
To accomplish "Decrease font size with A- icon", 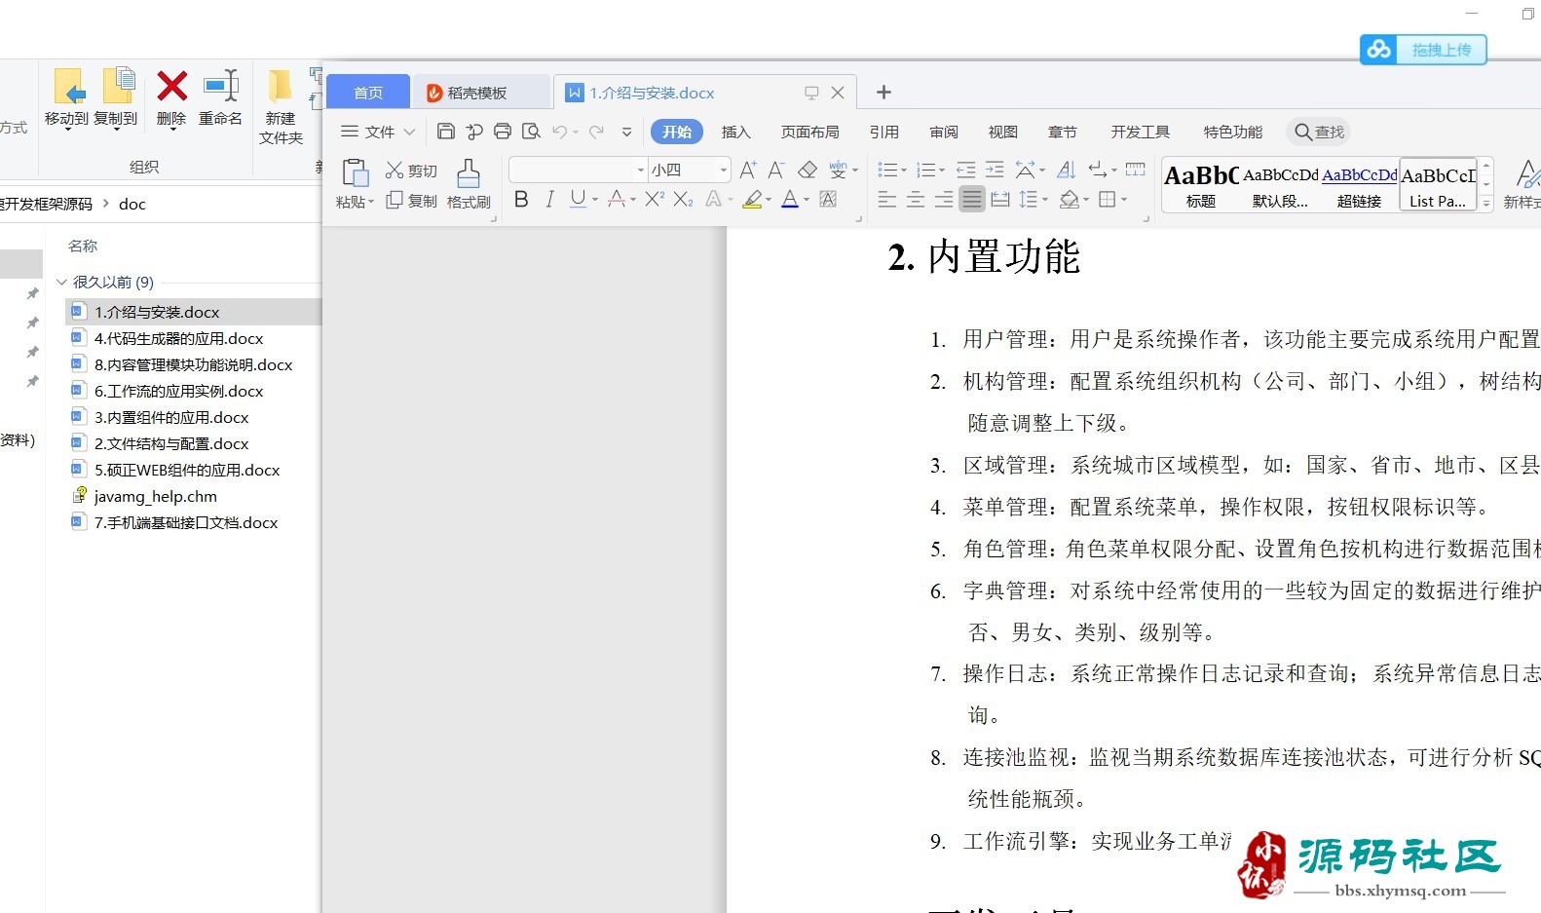I will click(x=776, y=171).
